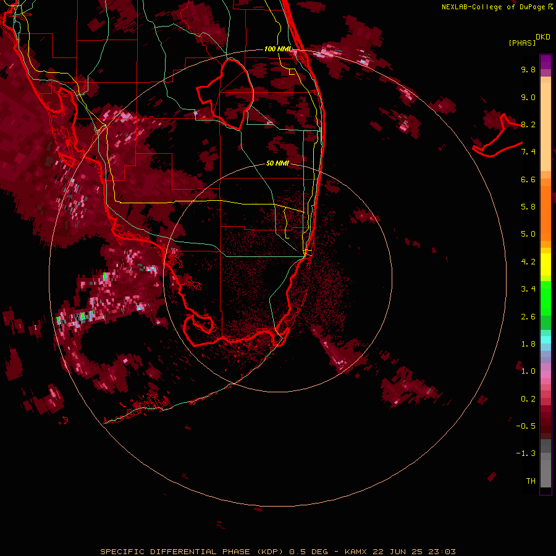Viewport: 556px width, 556px height.
Task: Click the purple top segment of color bar
Action: tap(545, 62)
